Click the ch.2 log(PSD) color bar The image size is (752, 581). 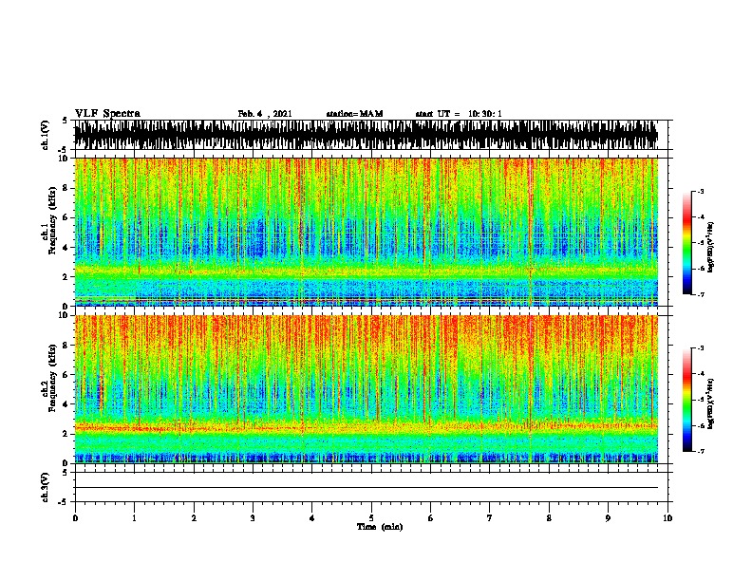click(x=687, y=400)
